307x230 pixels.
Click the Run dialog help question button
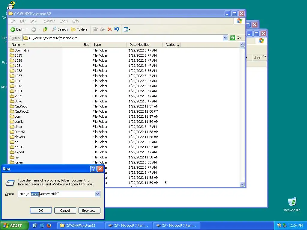click(93, 169)
